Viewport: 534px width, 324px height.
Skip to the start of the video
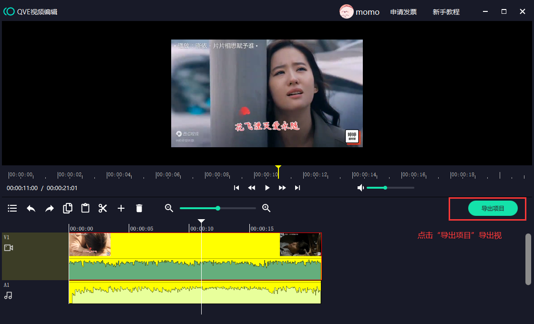coord(236,188)
